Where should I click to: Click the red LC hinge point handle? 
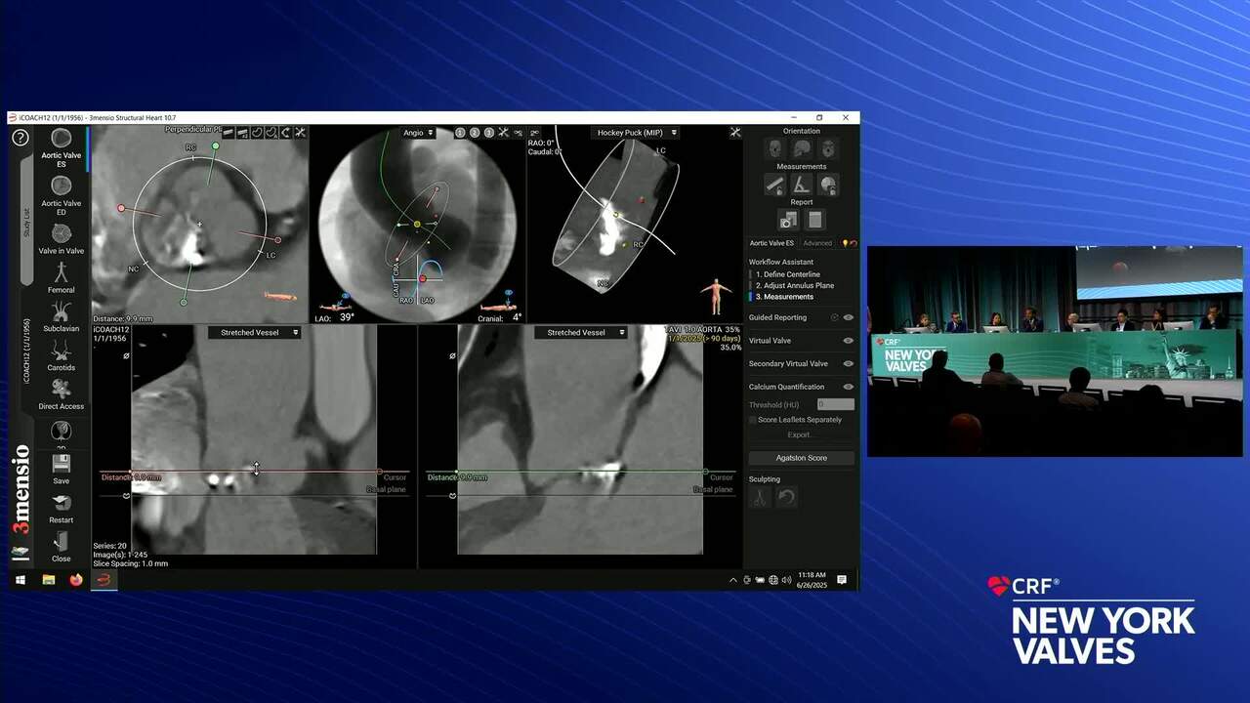tap(278, 240)
